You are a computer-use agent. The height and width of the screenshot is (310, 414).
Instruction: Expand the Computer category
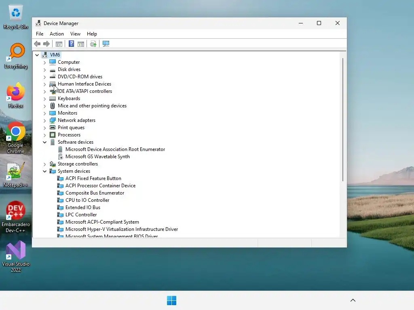(44, 63)
